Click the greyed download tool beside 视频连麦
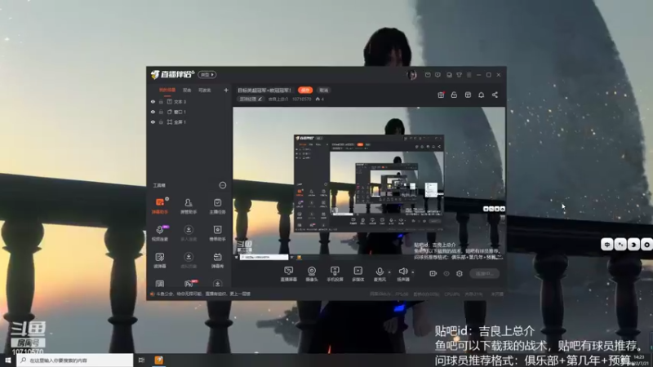653x367 pixels. [x=189, y=233]
